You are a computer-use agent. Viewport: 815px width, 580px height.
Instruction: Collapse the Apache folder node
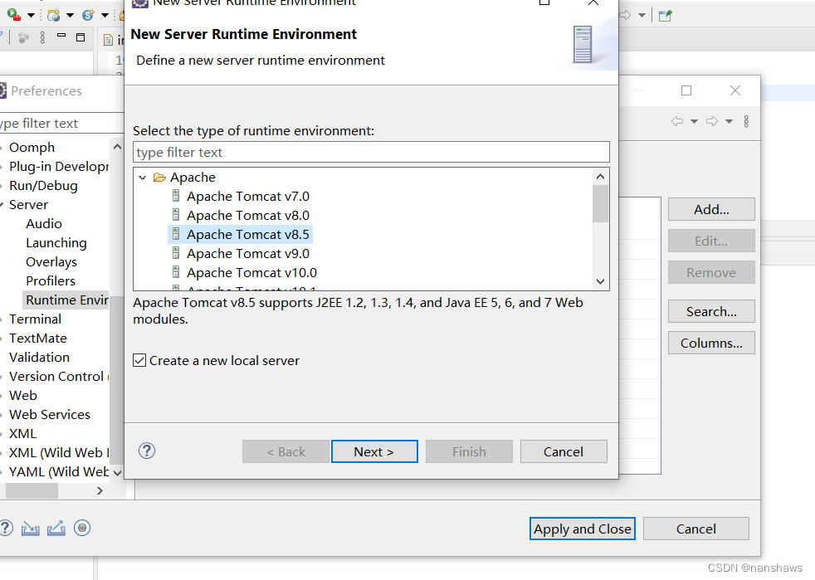tap(143, 178)
